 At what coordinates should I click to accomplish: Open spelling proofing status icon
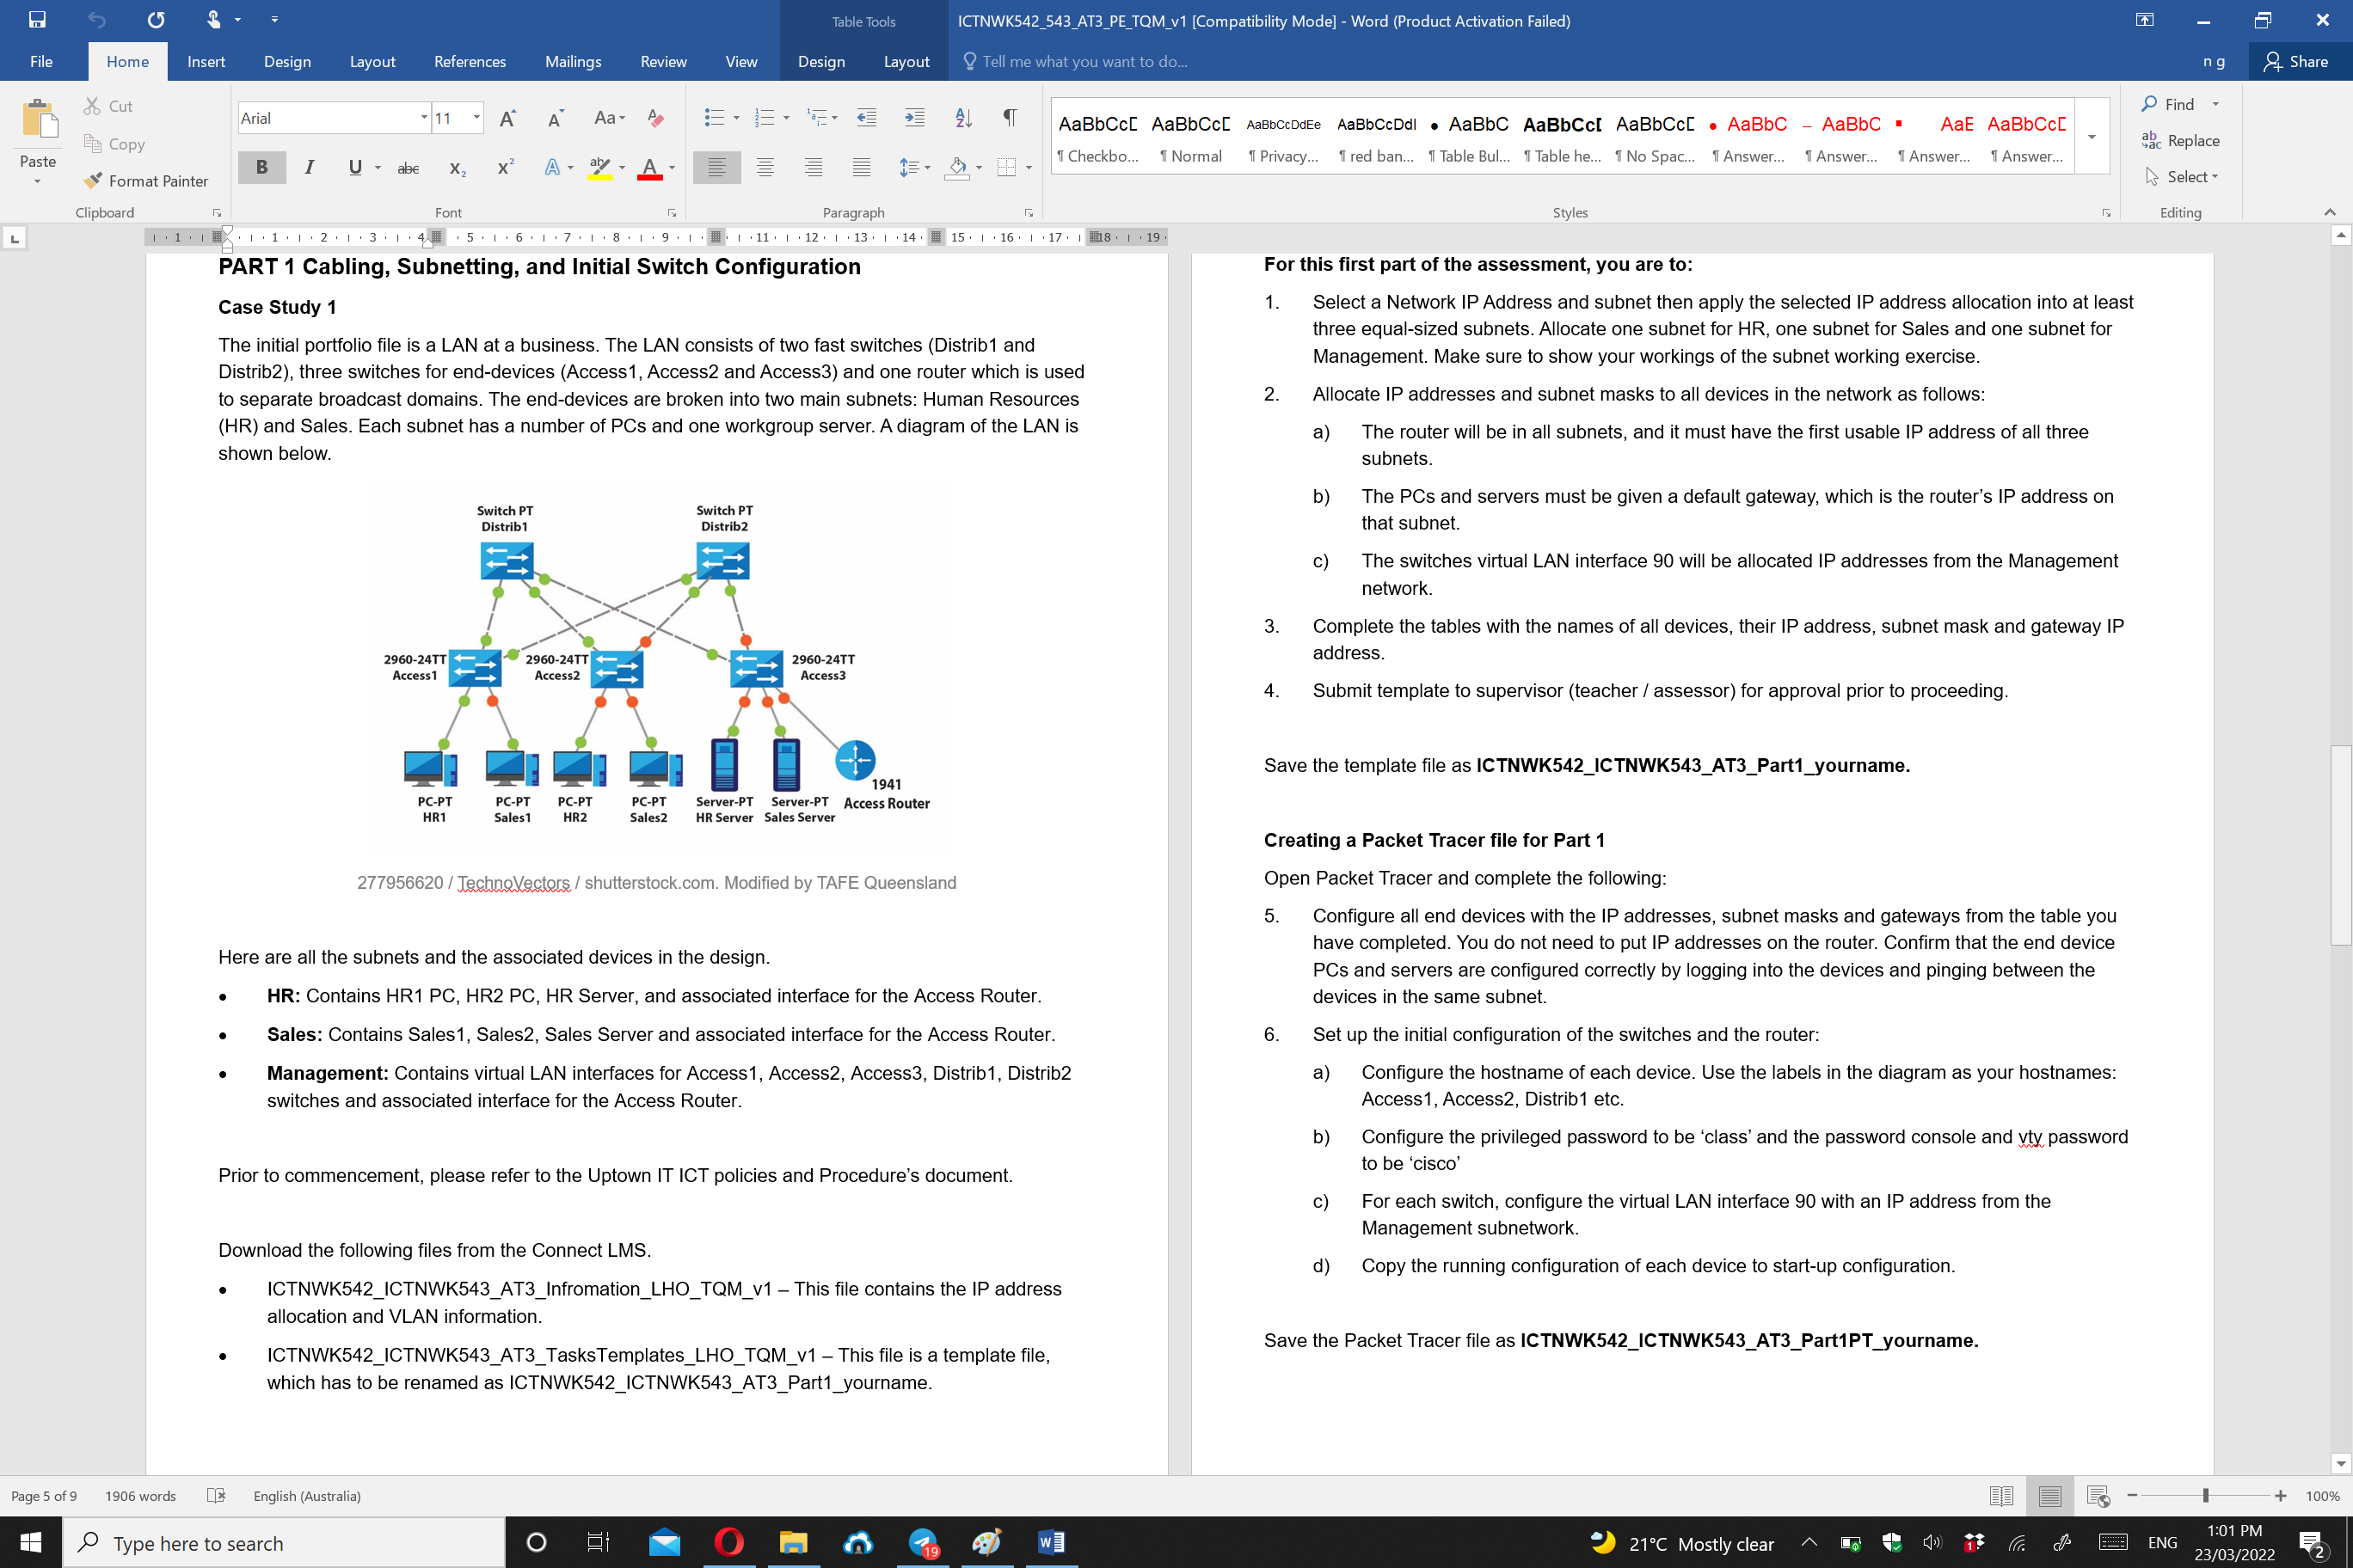click(216, 1496)
